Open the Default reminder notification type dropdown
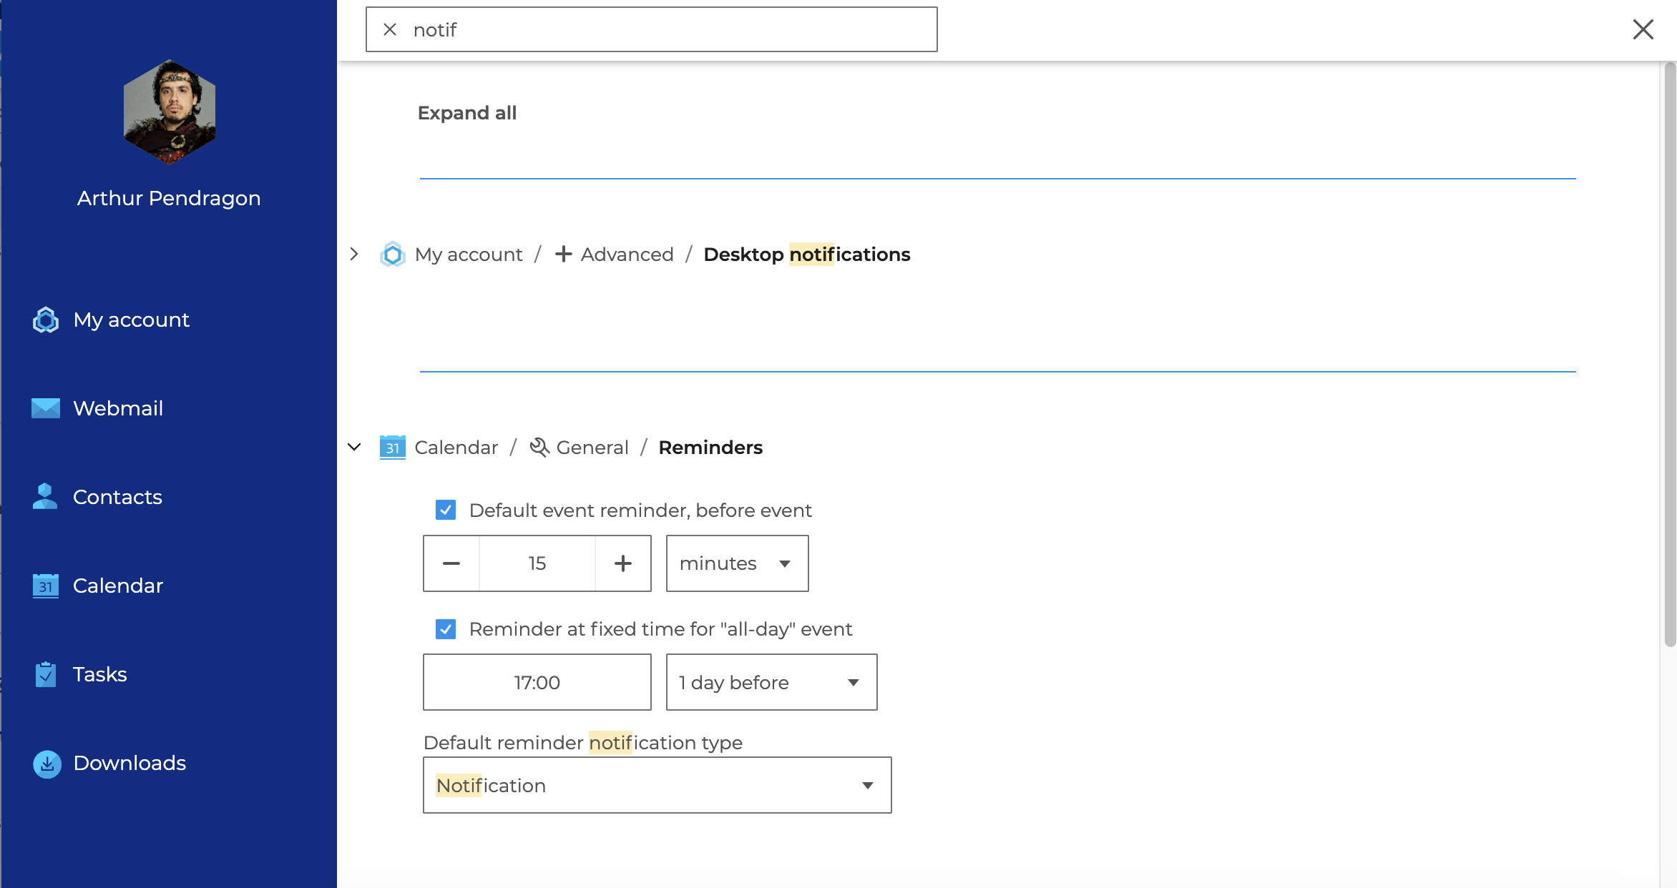Image resolution: width=1677 pixels, height=888 pixels. [657, 785]
